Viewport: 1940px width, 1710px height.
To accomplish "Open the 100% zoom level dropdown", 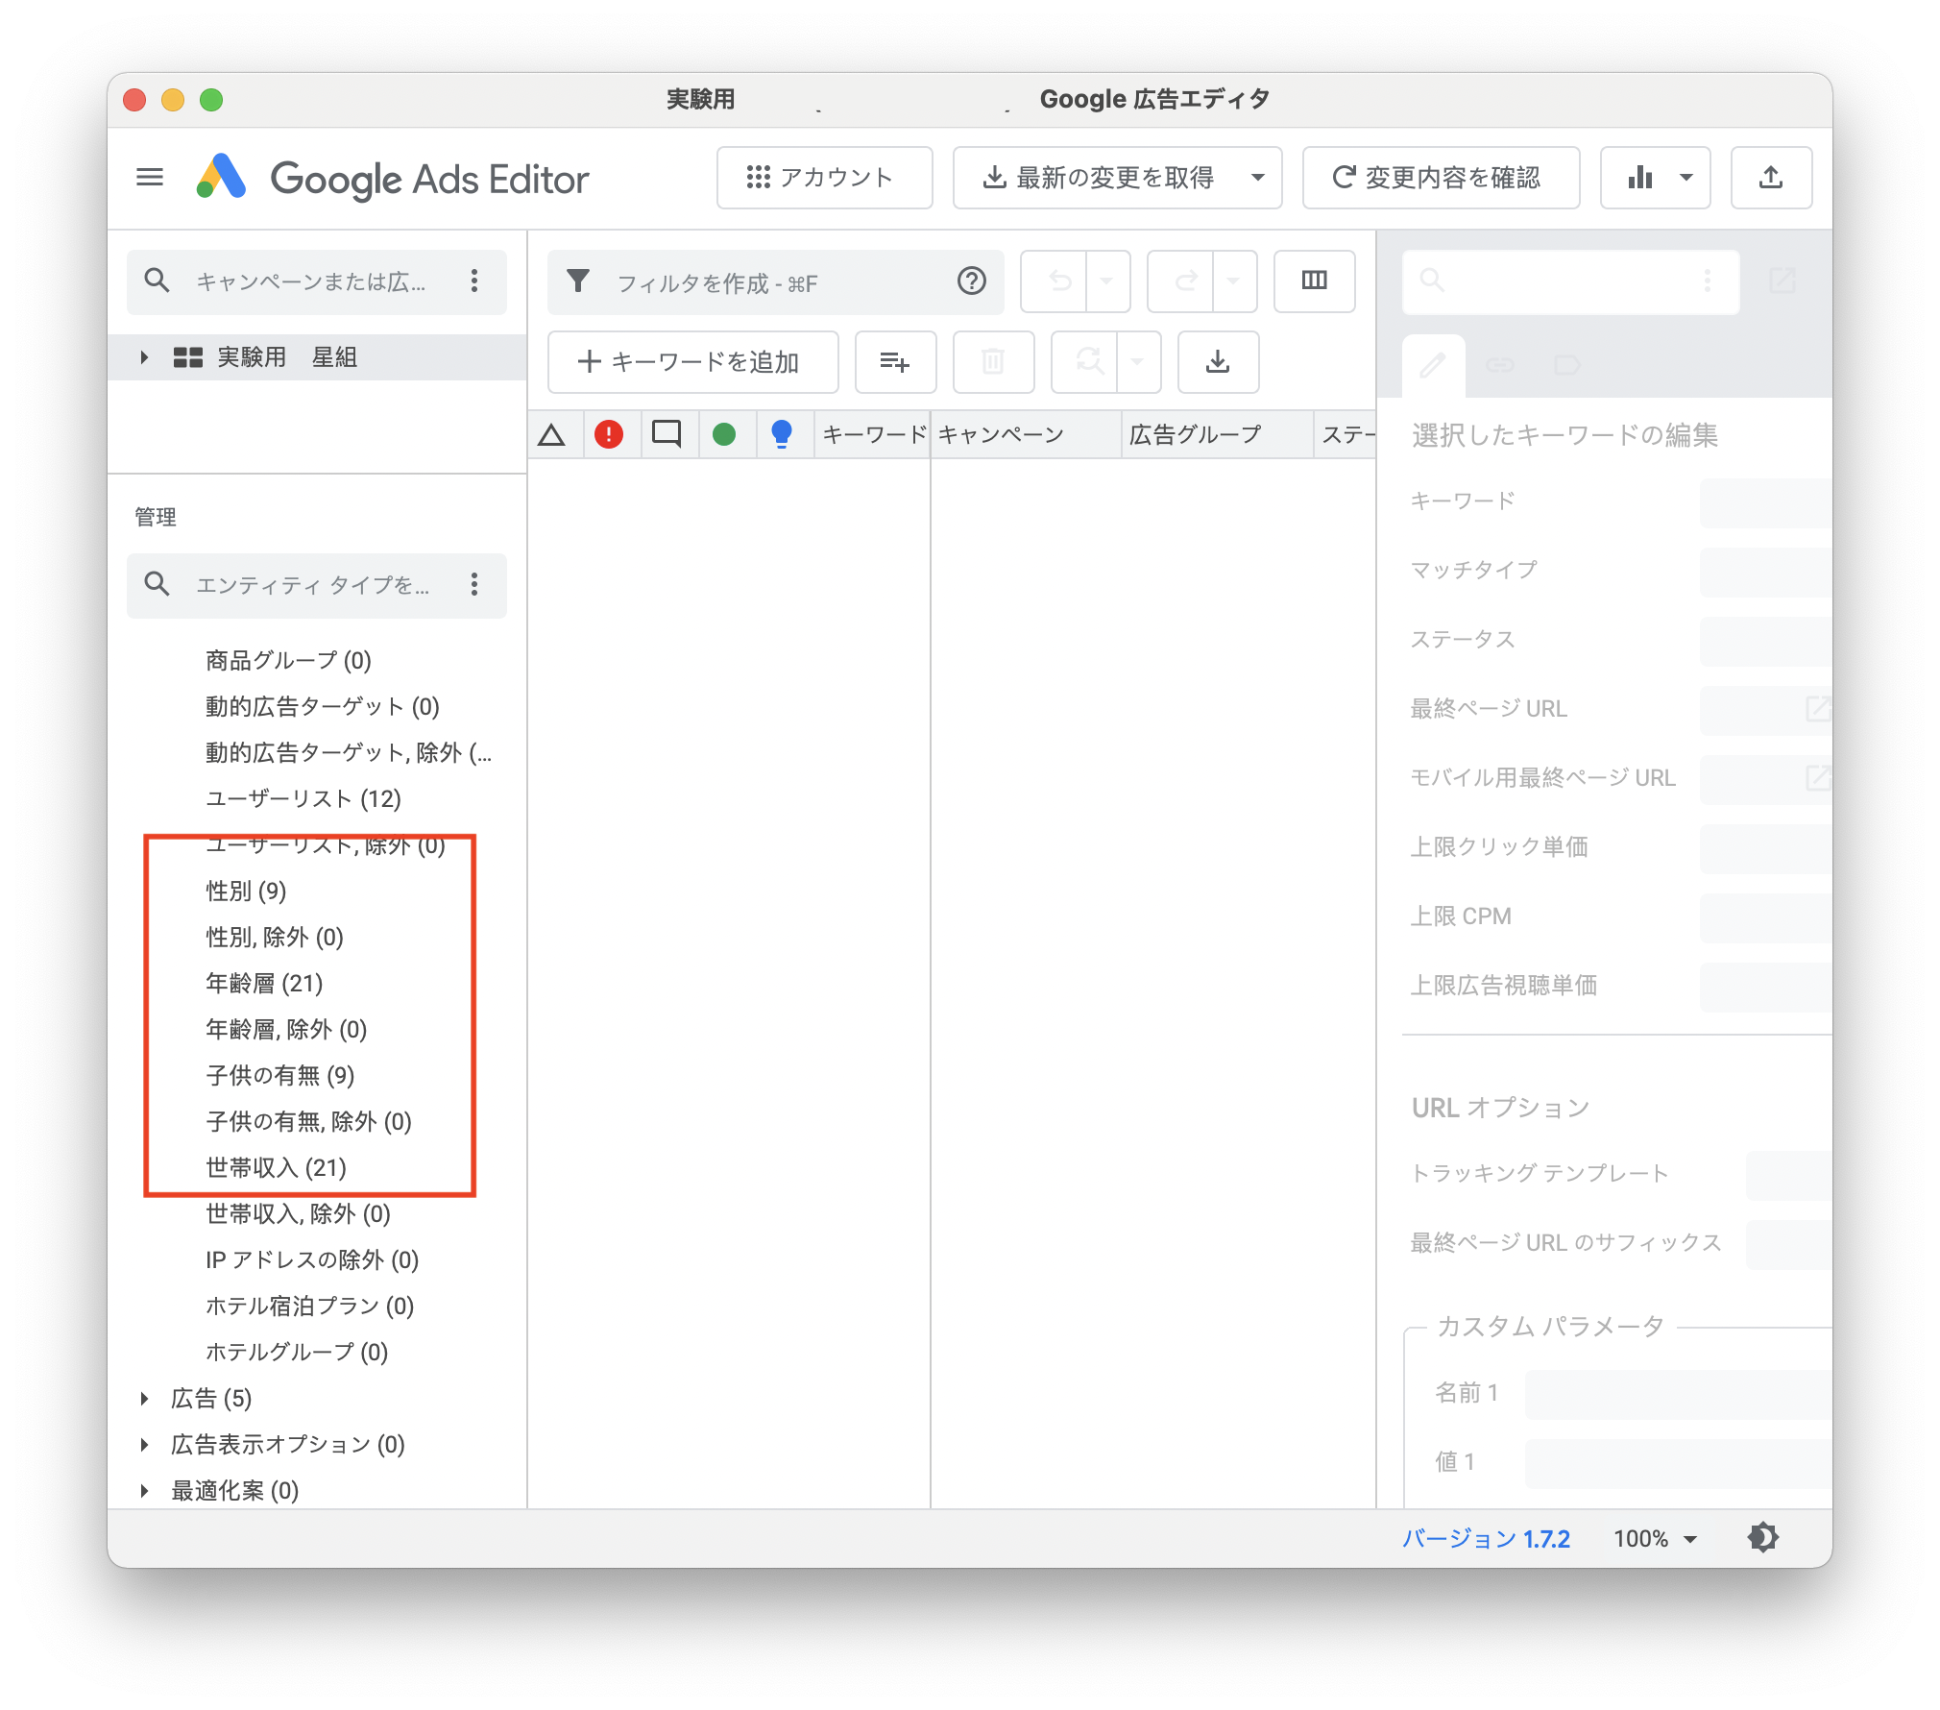I will pyautogui.click(x=1656, y=1538).
